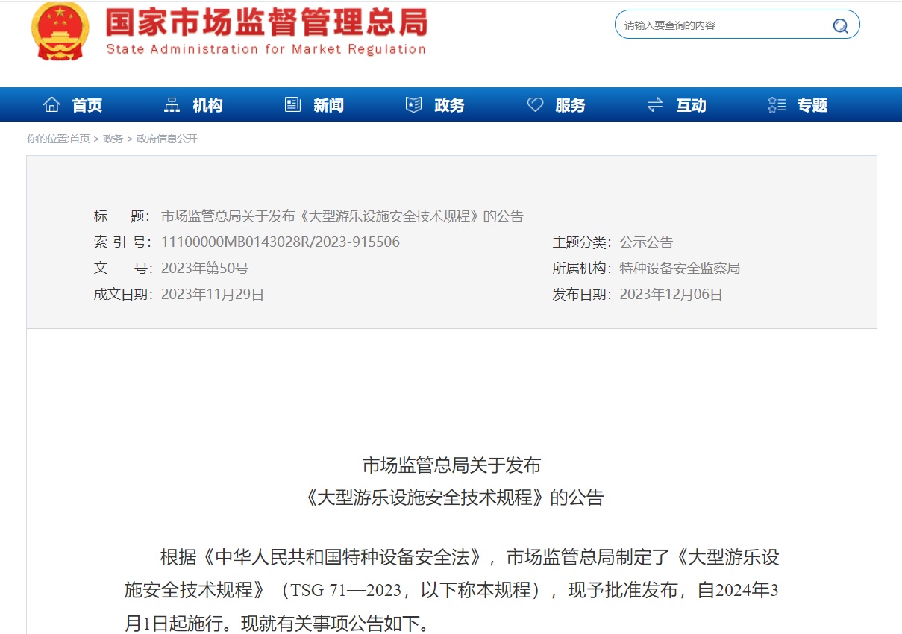Click the house icon beside 首页
902x634 pixels.
[51, 105]
